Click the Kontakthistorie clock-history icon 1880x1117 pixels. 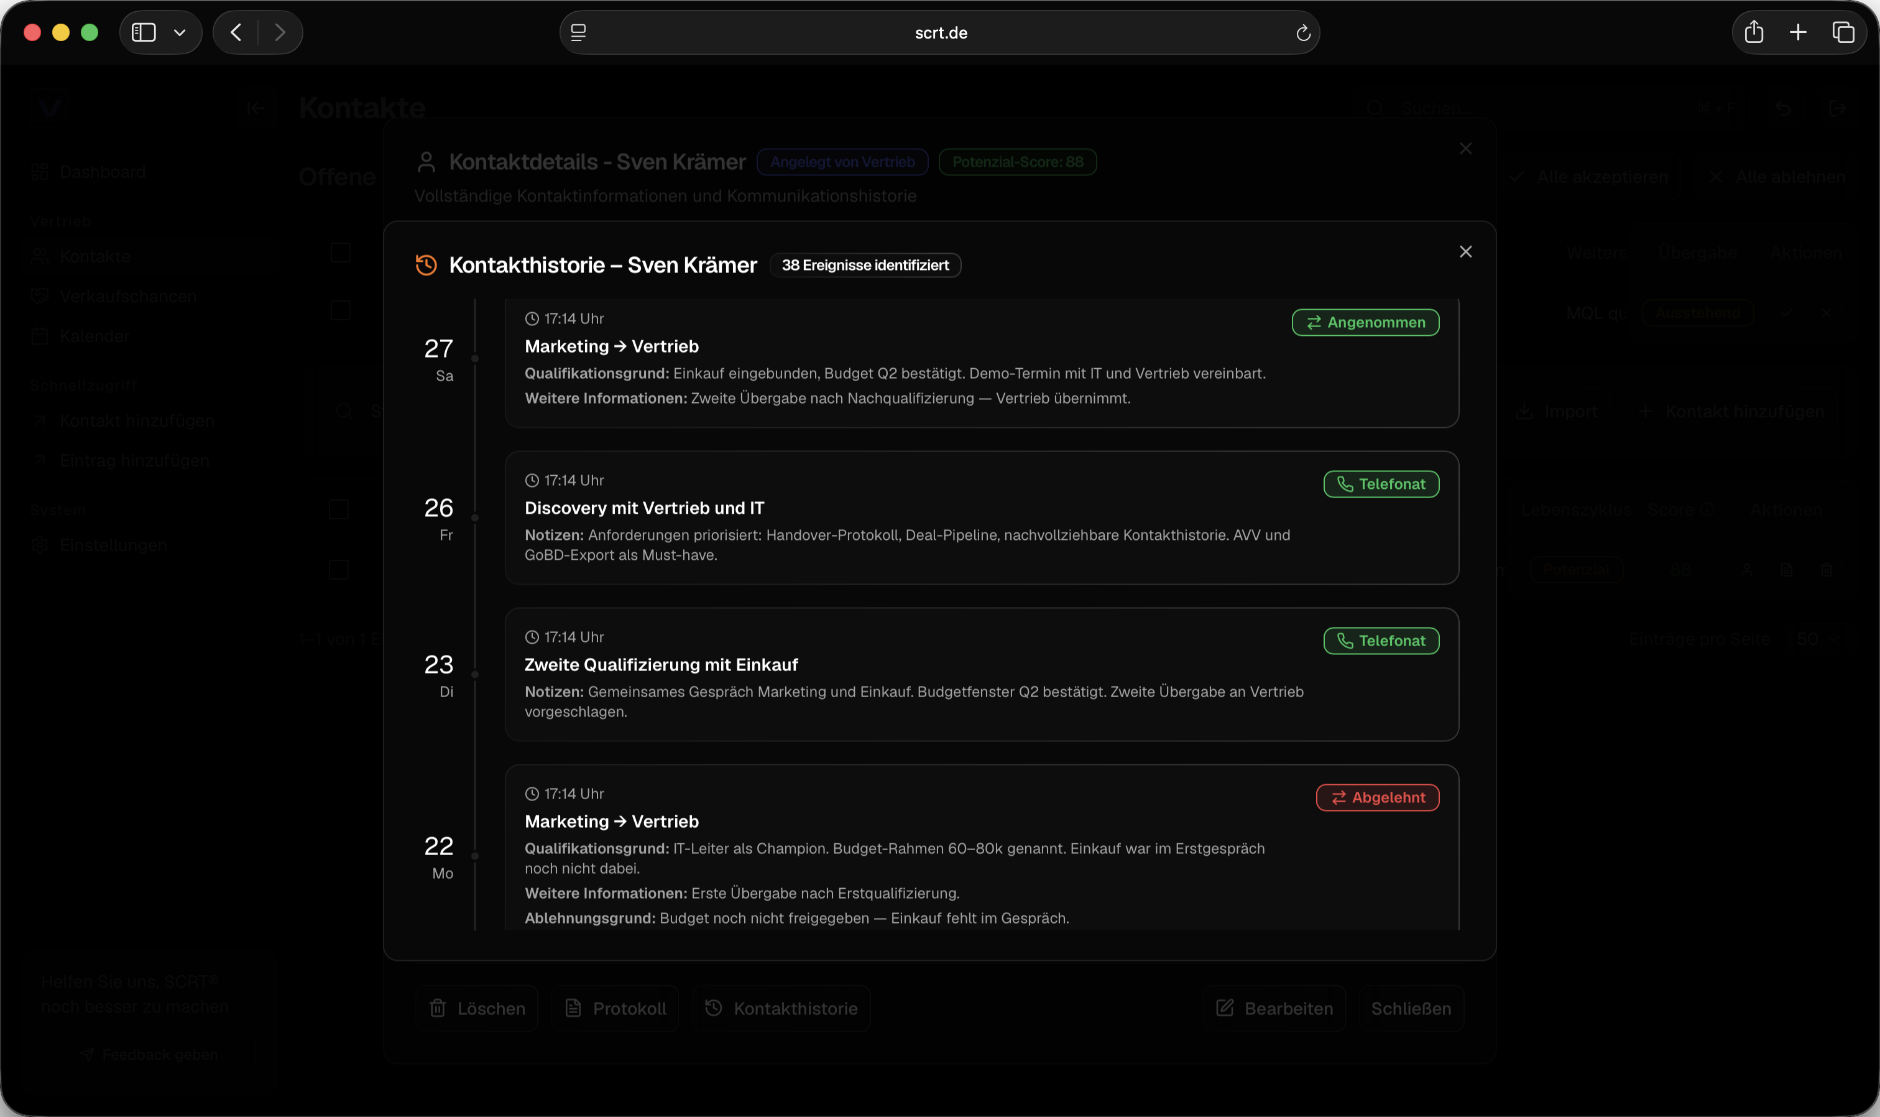[426, 265]
